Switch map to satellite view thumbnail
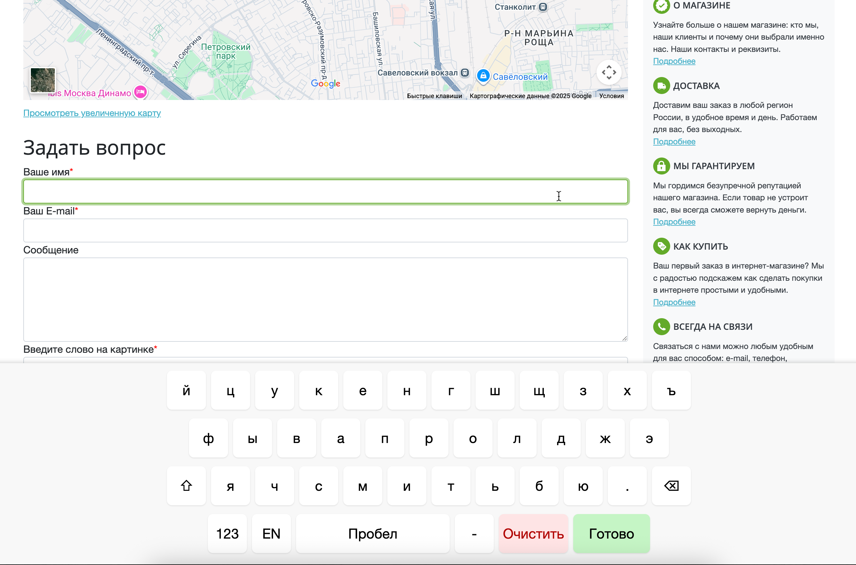Viewport: 856px width, 565px height. point(43,80)
